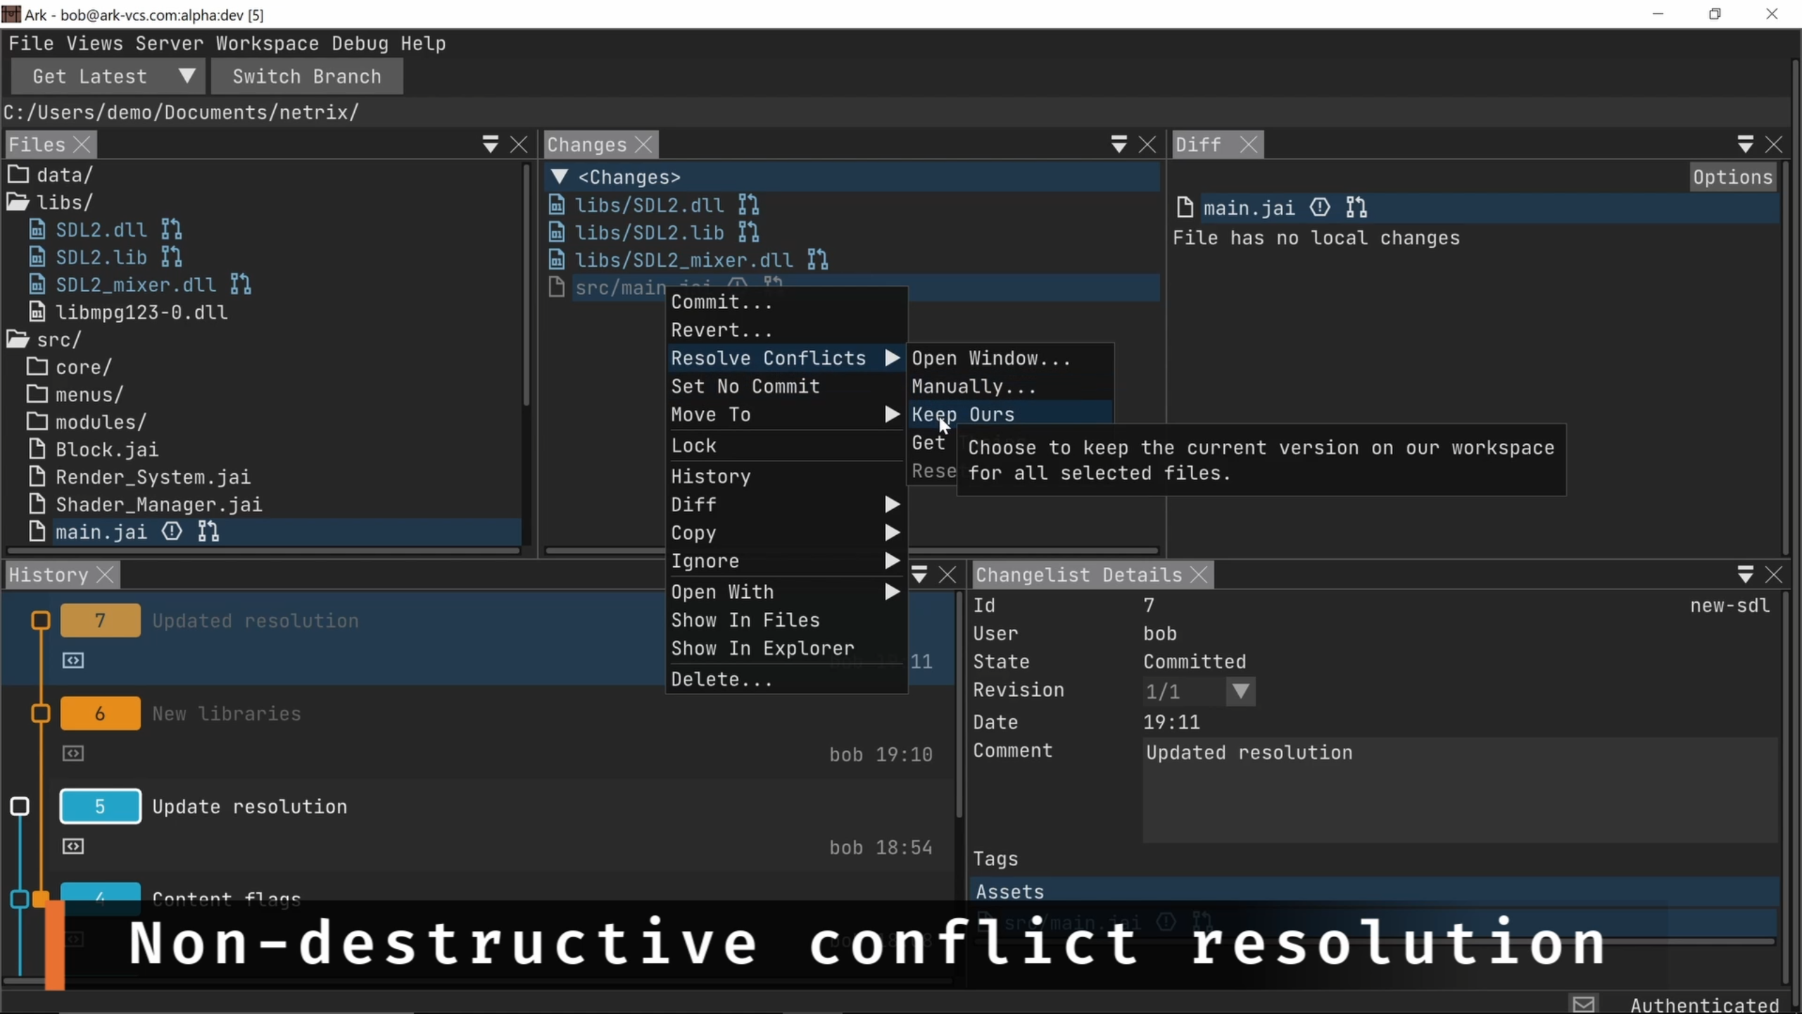Image resolution: width=1802 pixels, height=1014 pixels.
Task: Click the diff icon under changelist 6 in History
Action: click(73, 753)
